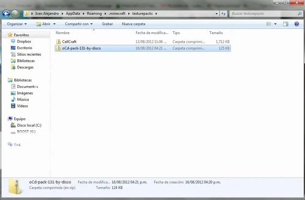Click the Grabar toolbar button
The image size is (305, 200).
point(107,24)
